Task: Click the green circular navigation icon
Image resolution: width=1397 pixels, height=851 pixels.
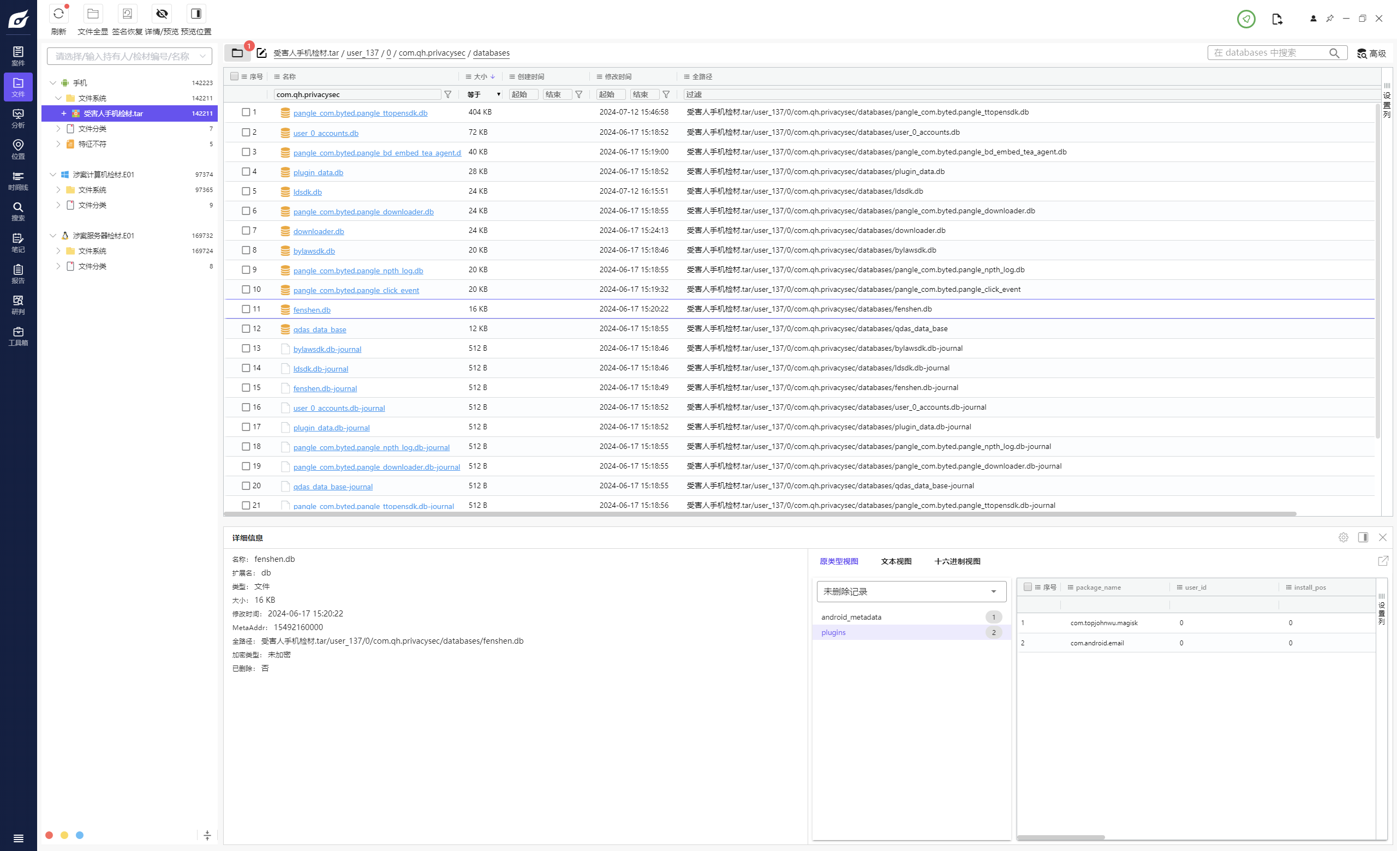Action: pos(1246,19)
